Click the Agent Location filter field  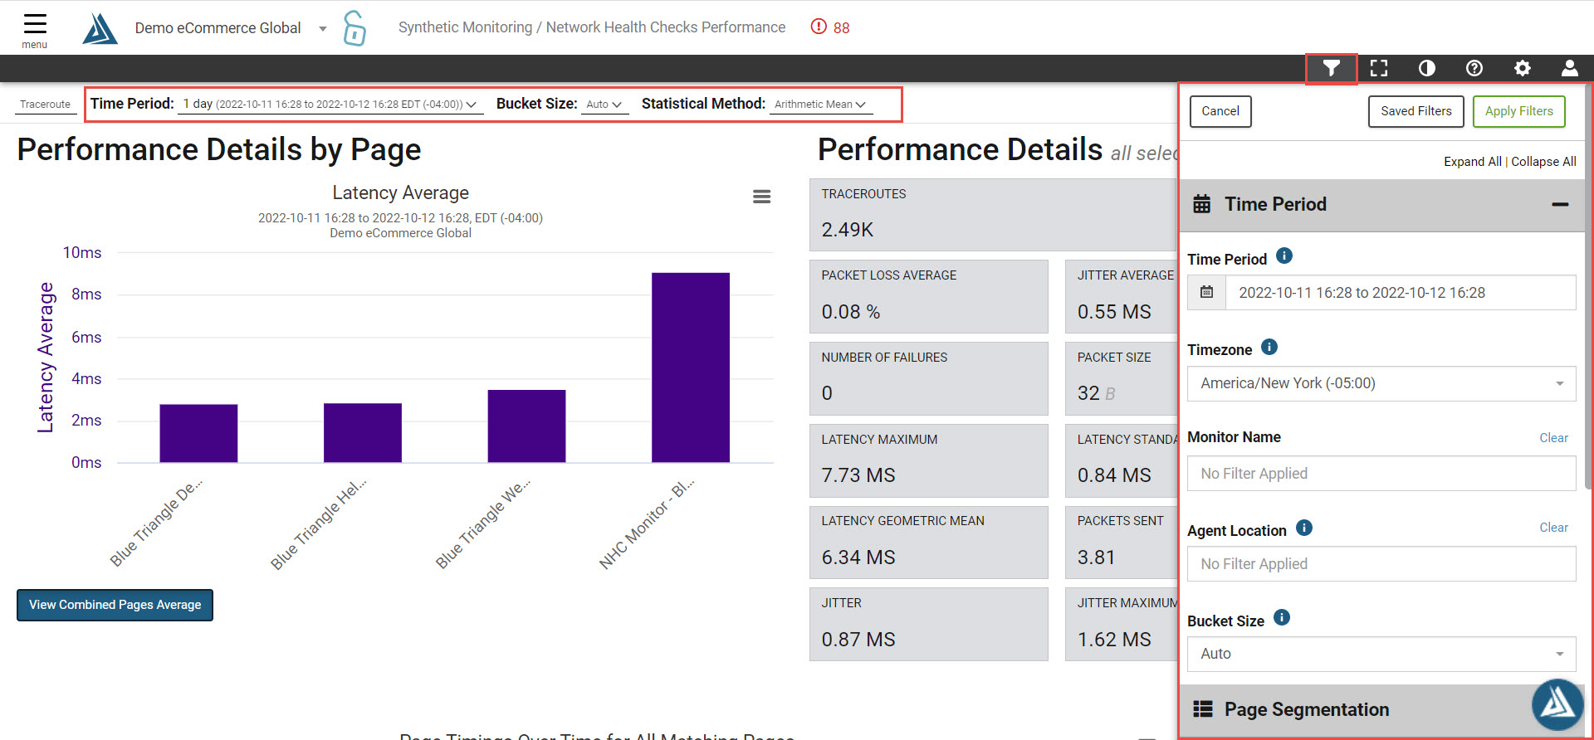tap(1381, 564)
